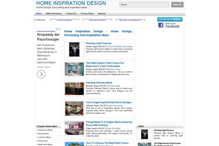Click the Airspeedy der Rauchsauger ad headline
Screen dimensions: 219x146
pyautogui.click(x=48, y=37)
